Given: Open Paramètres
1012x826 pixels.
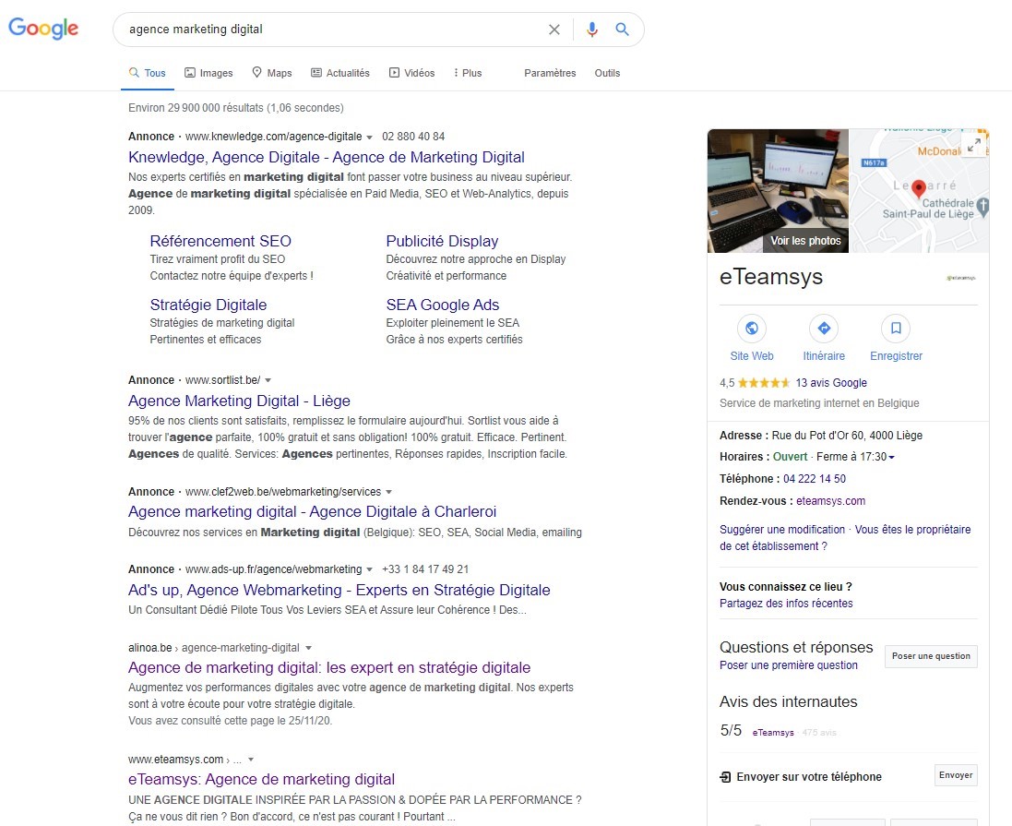Looking at the screenshot, I should (550, 73).
